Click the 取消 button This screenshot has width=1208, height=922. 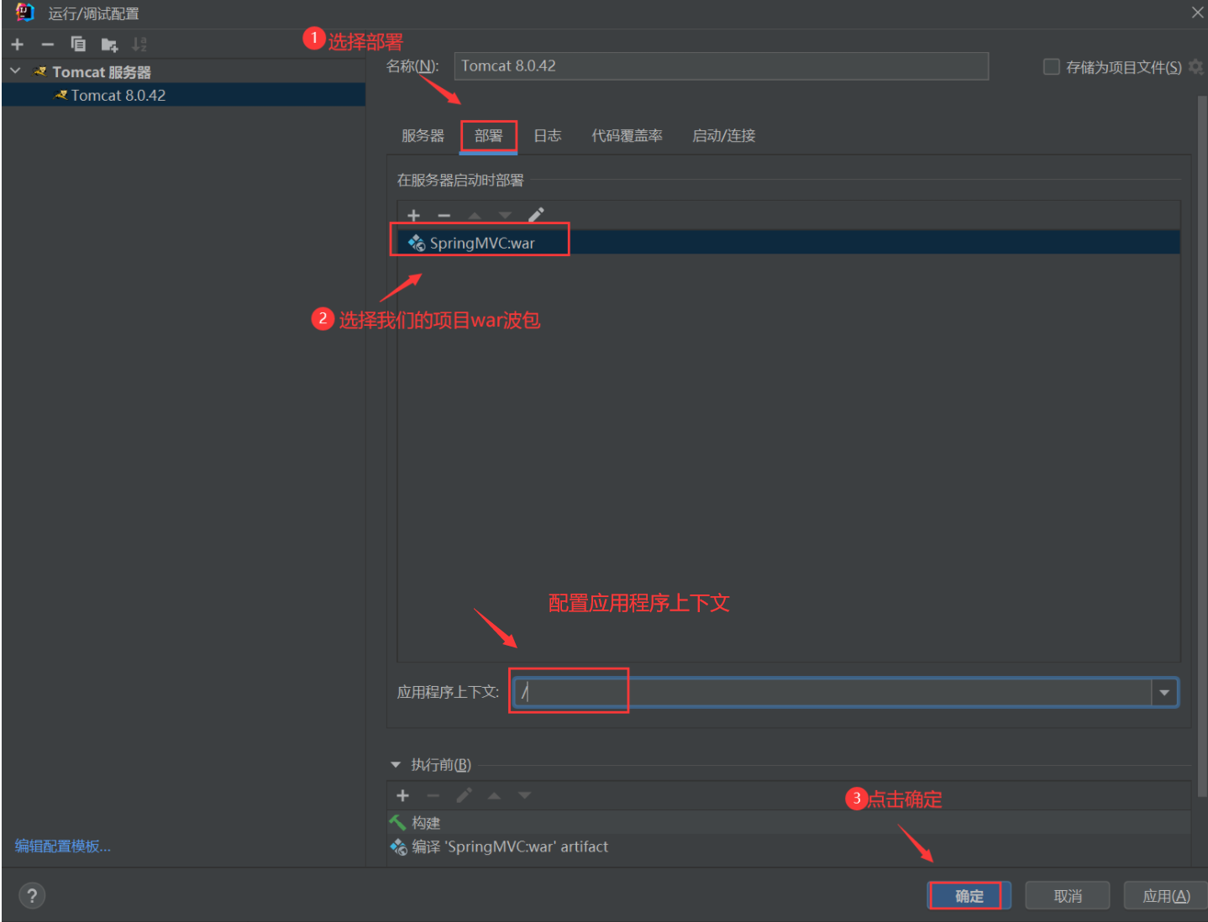[x=1068, y=896]
